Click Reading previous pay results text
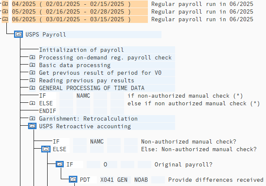Screen dimensions: 266x186 click(x=87, y=80)
